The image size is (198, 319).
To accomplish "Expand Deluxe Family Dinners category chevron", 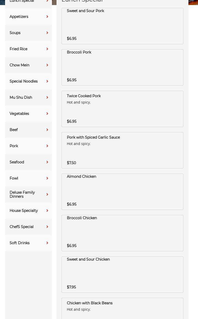I will click(x=47, y=194).
